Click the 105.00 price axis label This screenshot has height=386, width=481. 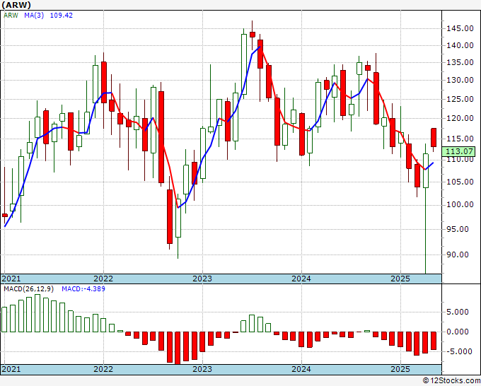[460, 182]
